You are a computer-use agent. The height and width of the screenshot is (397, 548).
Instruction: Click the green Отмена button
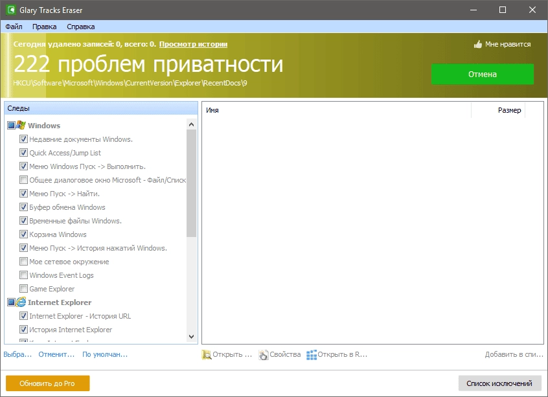pyautogui.click(x=483, y=74)
